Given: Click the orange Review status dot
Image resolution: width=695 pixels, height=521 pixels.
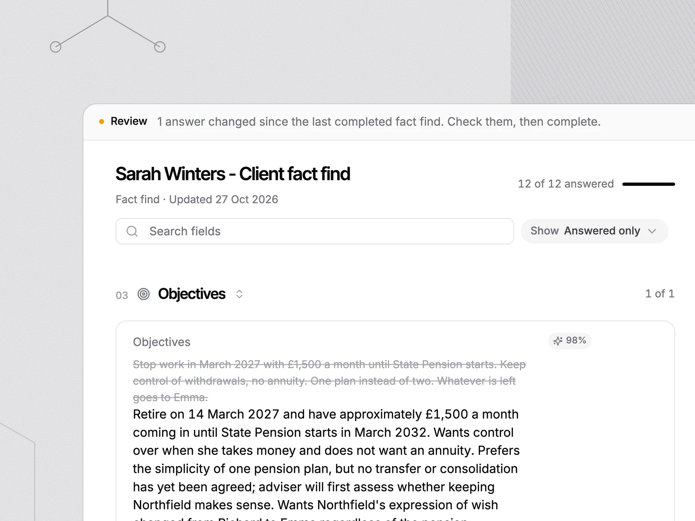Looking at the screenshot, I should (x=101, y=122).
